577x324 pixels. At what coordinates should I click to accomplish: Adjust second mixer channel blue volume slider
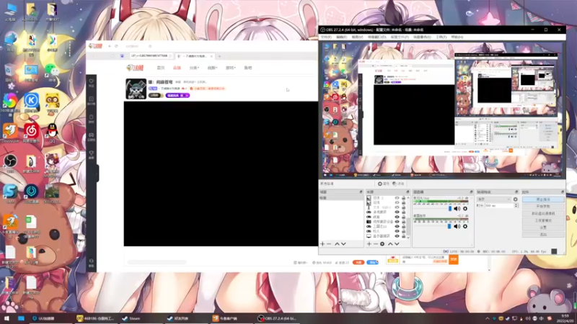click(x=449, y=226)
